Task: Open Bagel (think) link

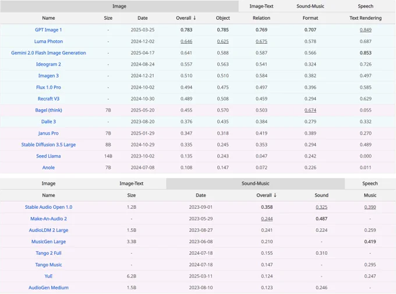Action: point(48,110)
